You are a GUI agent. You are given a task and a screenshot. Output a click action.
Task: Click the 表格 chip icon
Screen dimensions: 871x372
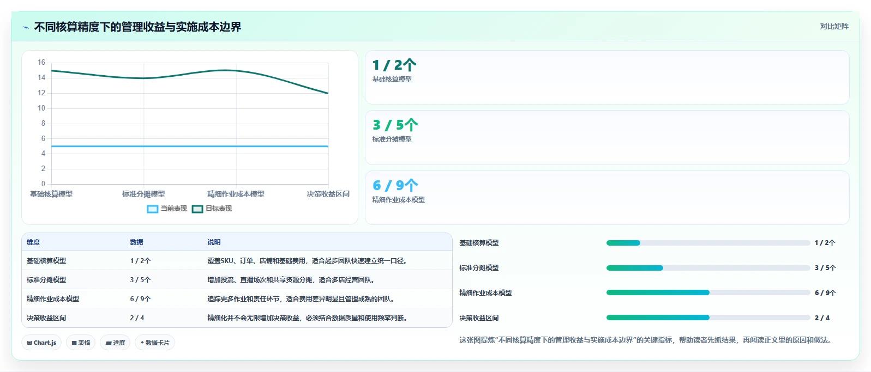(x=74, y=343)
